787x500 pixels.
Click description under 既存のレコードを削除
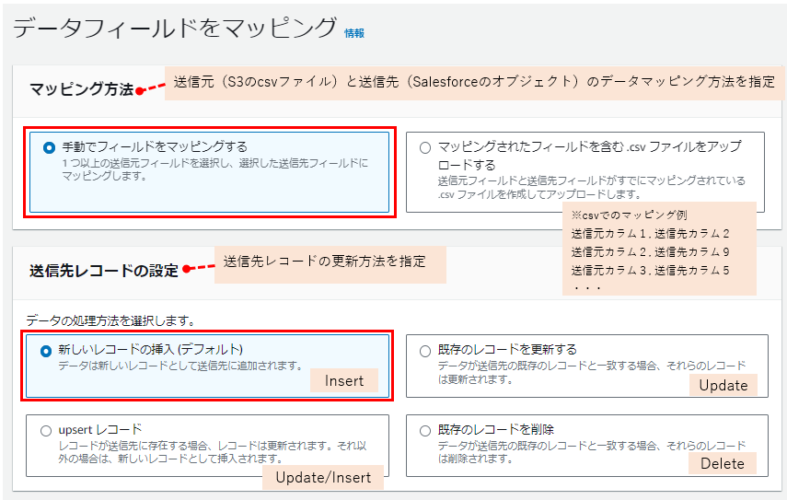pyautogui.click(x=592, y=452)
